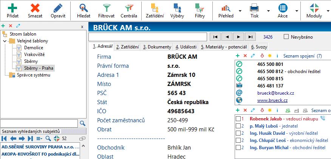Viewport: 331px width, 159px height.
Task: Close the template tree panel
Action: [82, 26]
